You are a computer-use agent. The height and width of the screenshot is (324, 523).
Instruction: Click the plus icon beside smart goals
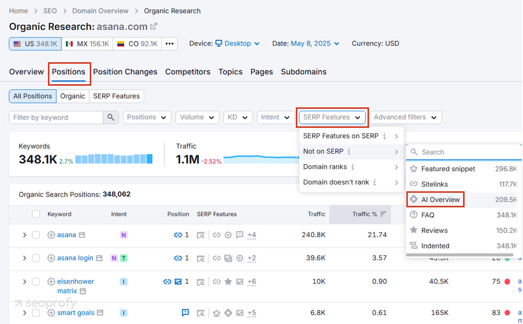[x=51, y=313]
